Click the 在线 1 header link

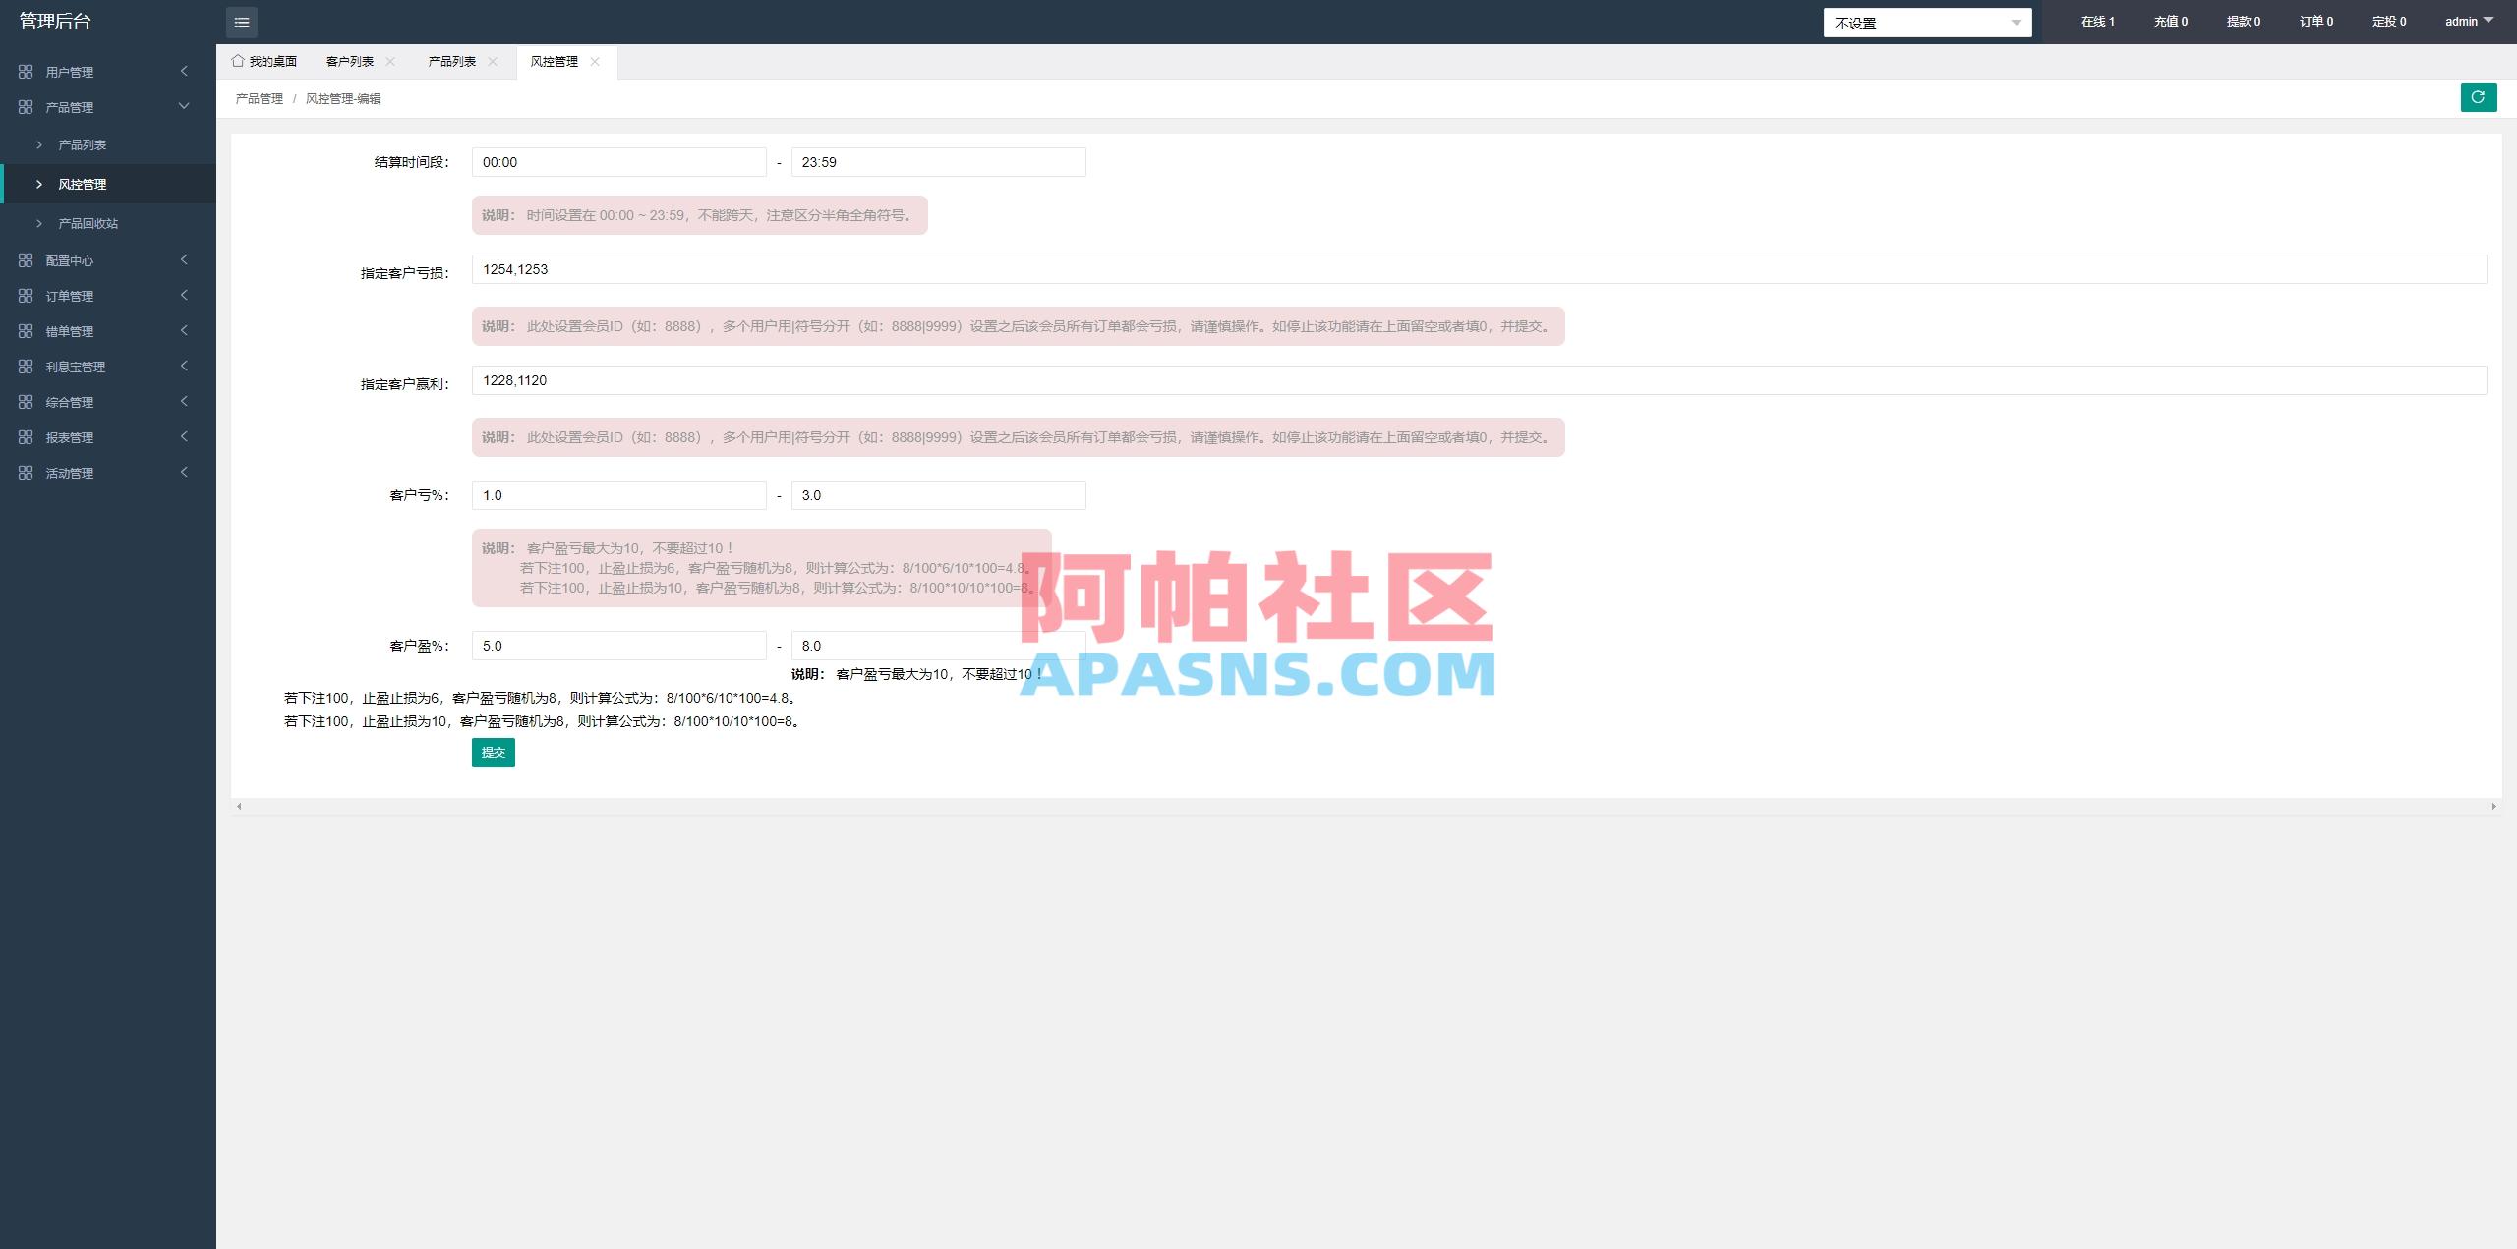point(2098,21)
